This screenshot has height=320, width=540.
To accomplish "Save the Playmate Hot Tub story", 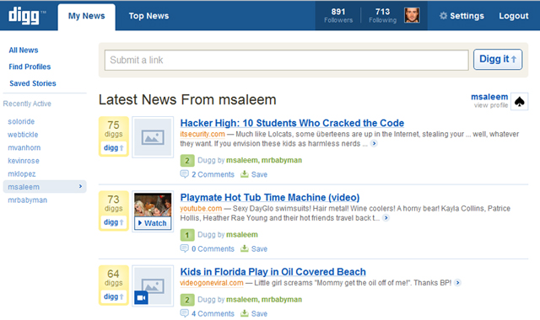I will (259, 249).
